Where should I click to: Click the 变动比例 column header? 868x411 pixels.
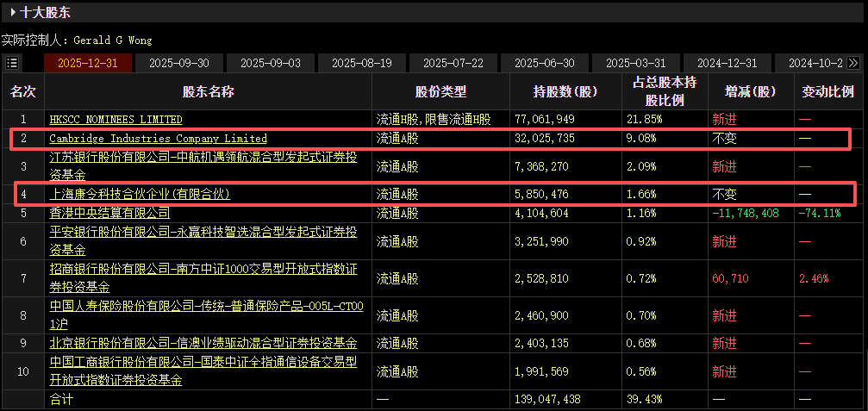coord(827,91)
